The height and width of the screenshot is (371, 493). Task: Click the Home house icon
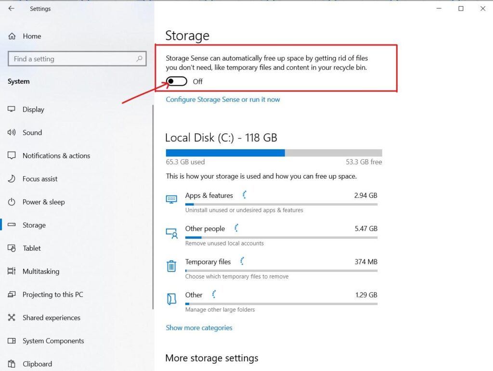pyautogui.click(x=12, y=36)
